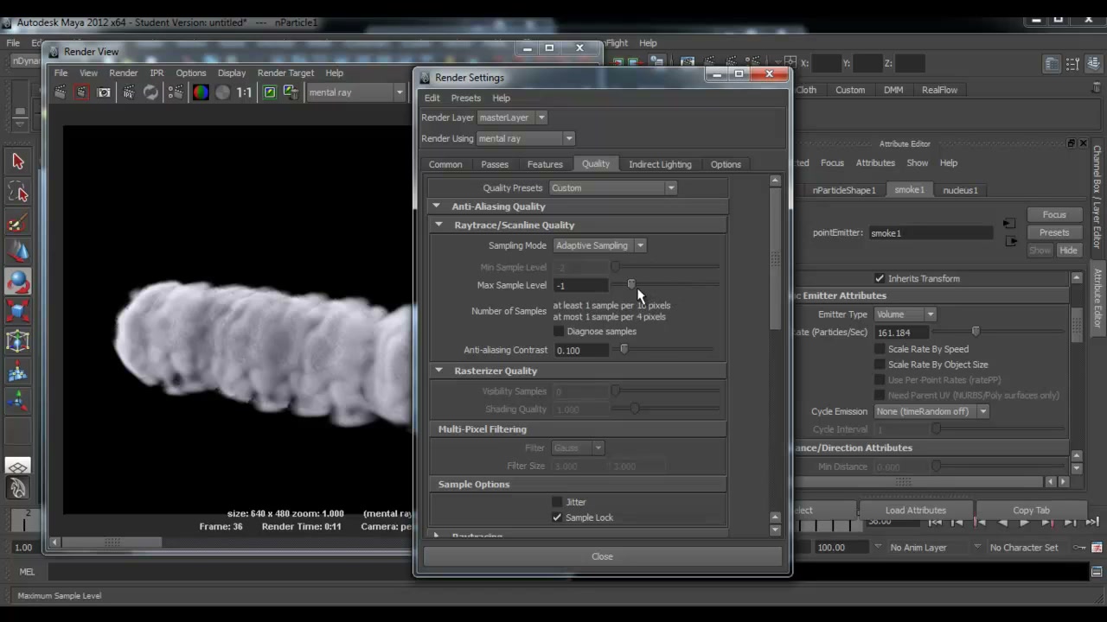Open the Quality Presets dropdown

click(613, 187)
